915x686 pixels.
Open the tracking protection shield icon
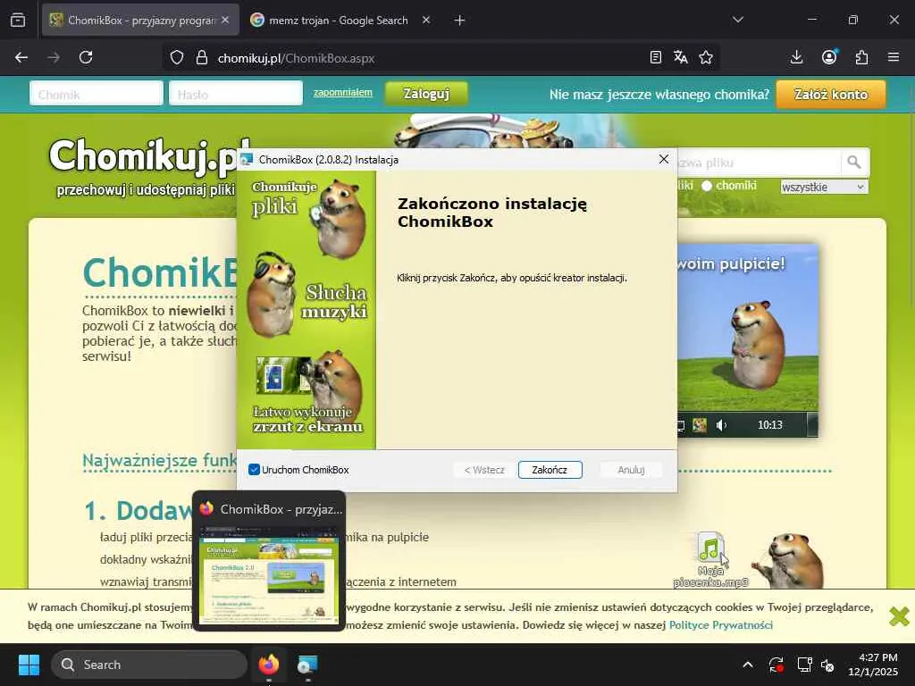tap(177, 58)
